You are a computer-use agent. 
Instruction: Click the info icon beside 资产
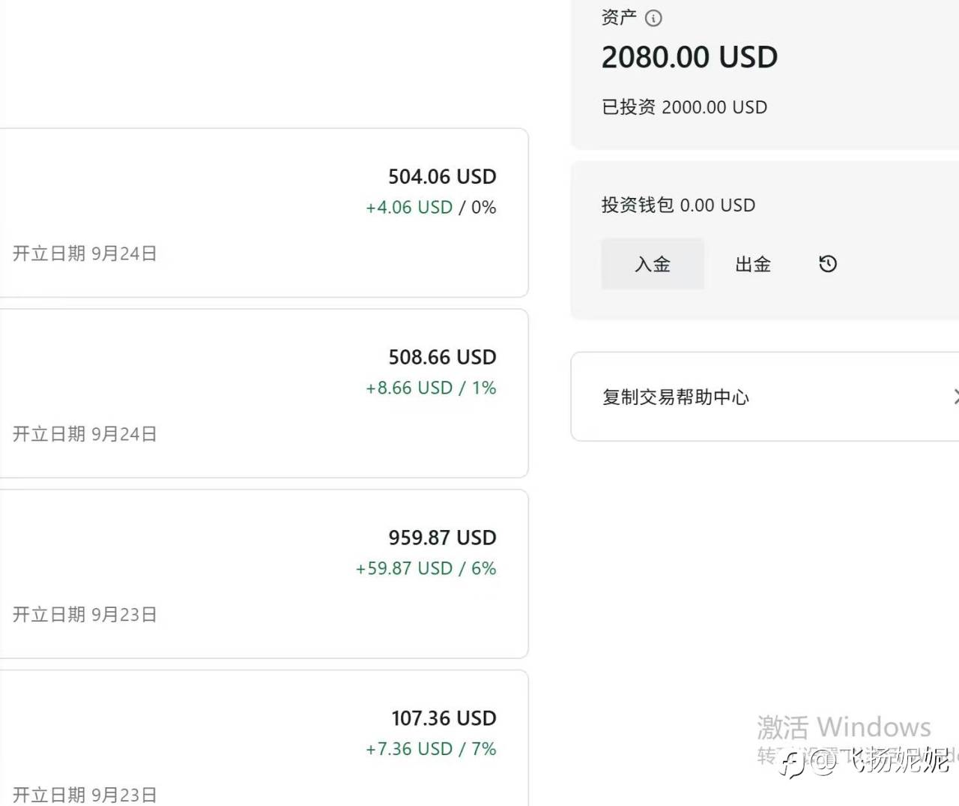(653, 18)
